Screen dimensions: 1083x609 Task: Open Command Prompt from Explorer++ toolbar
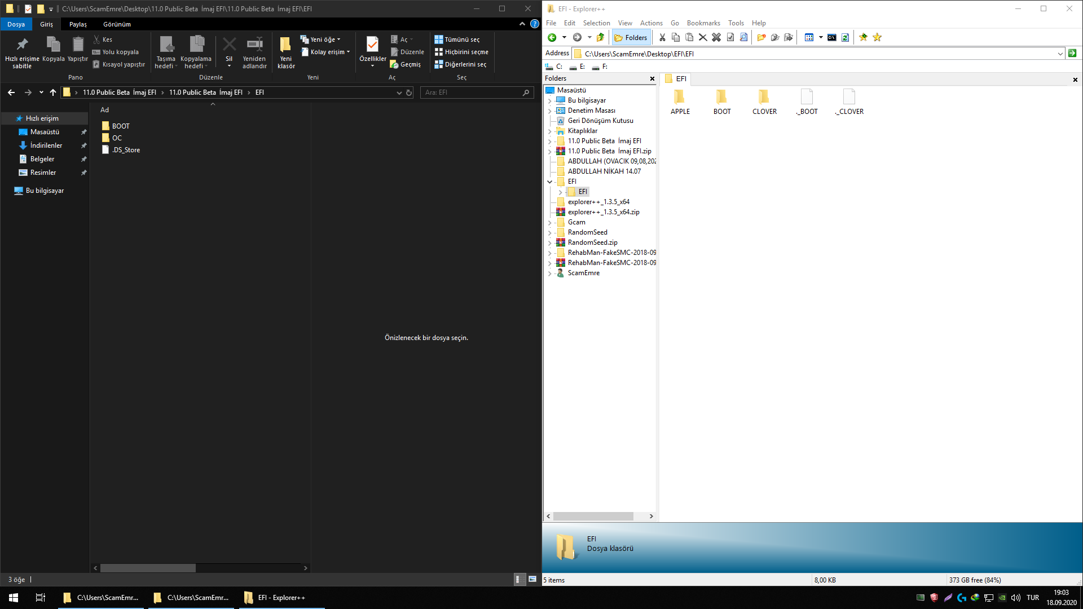[x=831, y=37]
